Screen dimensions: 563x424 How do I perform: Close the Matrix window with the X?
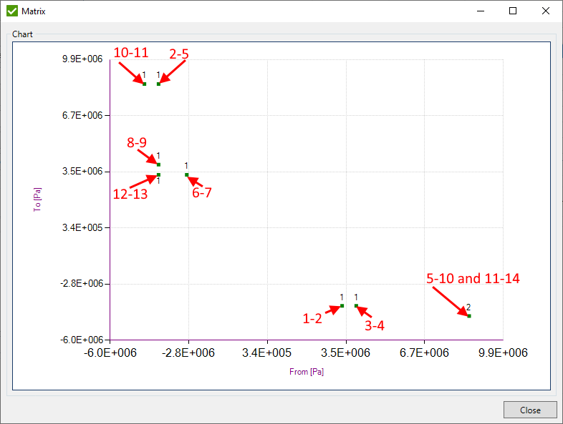[546, 11]
